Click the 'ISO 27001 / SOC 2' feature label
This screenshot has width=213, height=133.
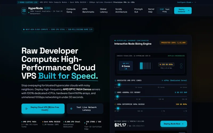(94, 123)
